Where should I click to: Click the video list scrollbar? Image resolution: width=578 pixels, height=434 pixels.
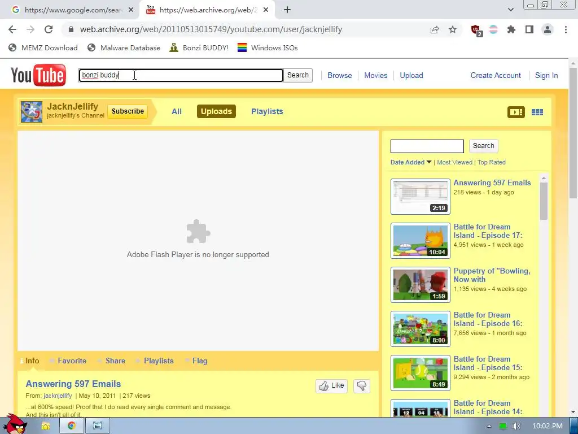pos(544,201)
